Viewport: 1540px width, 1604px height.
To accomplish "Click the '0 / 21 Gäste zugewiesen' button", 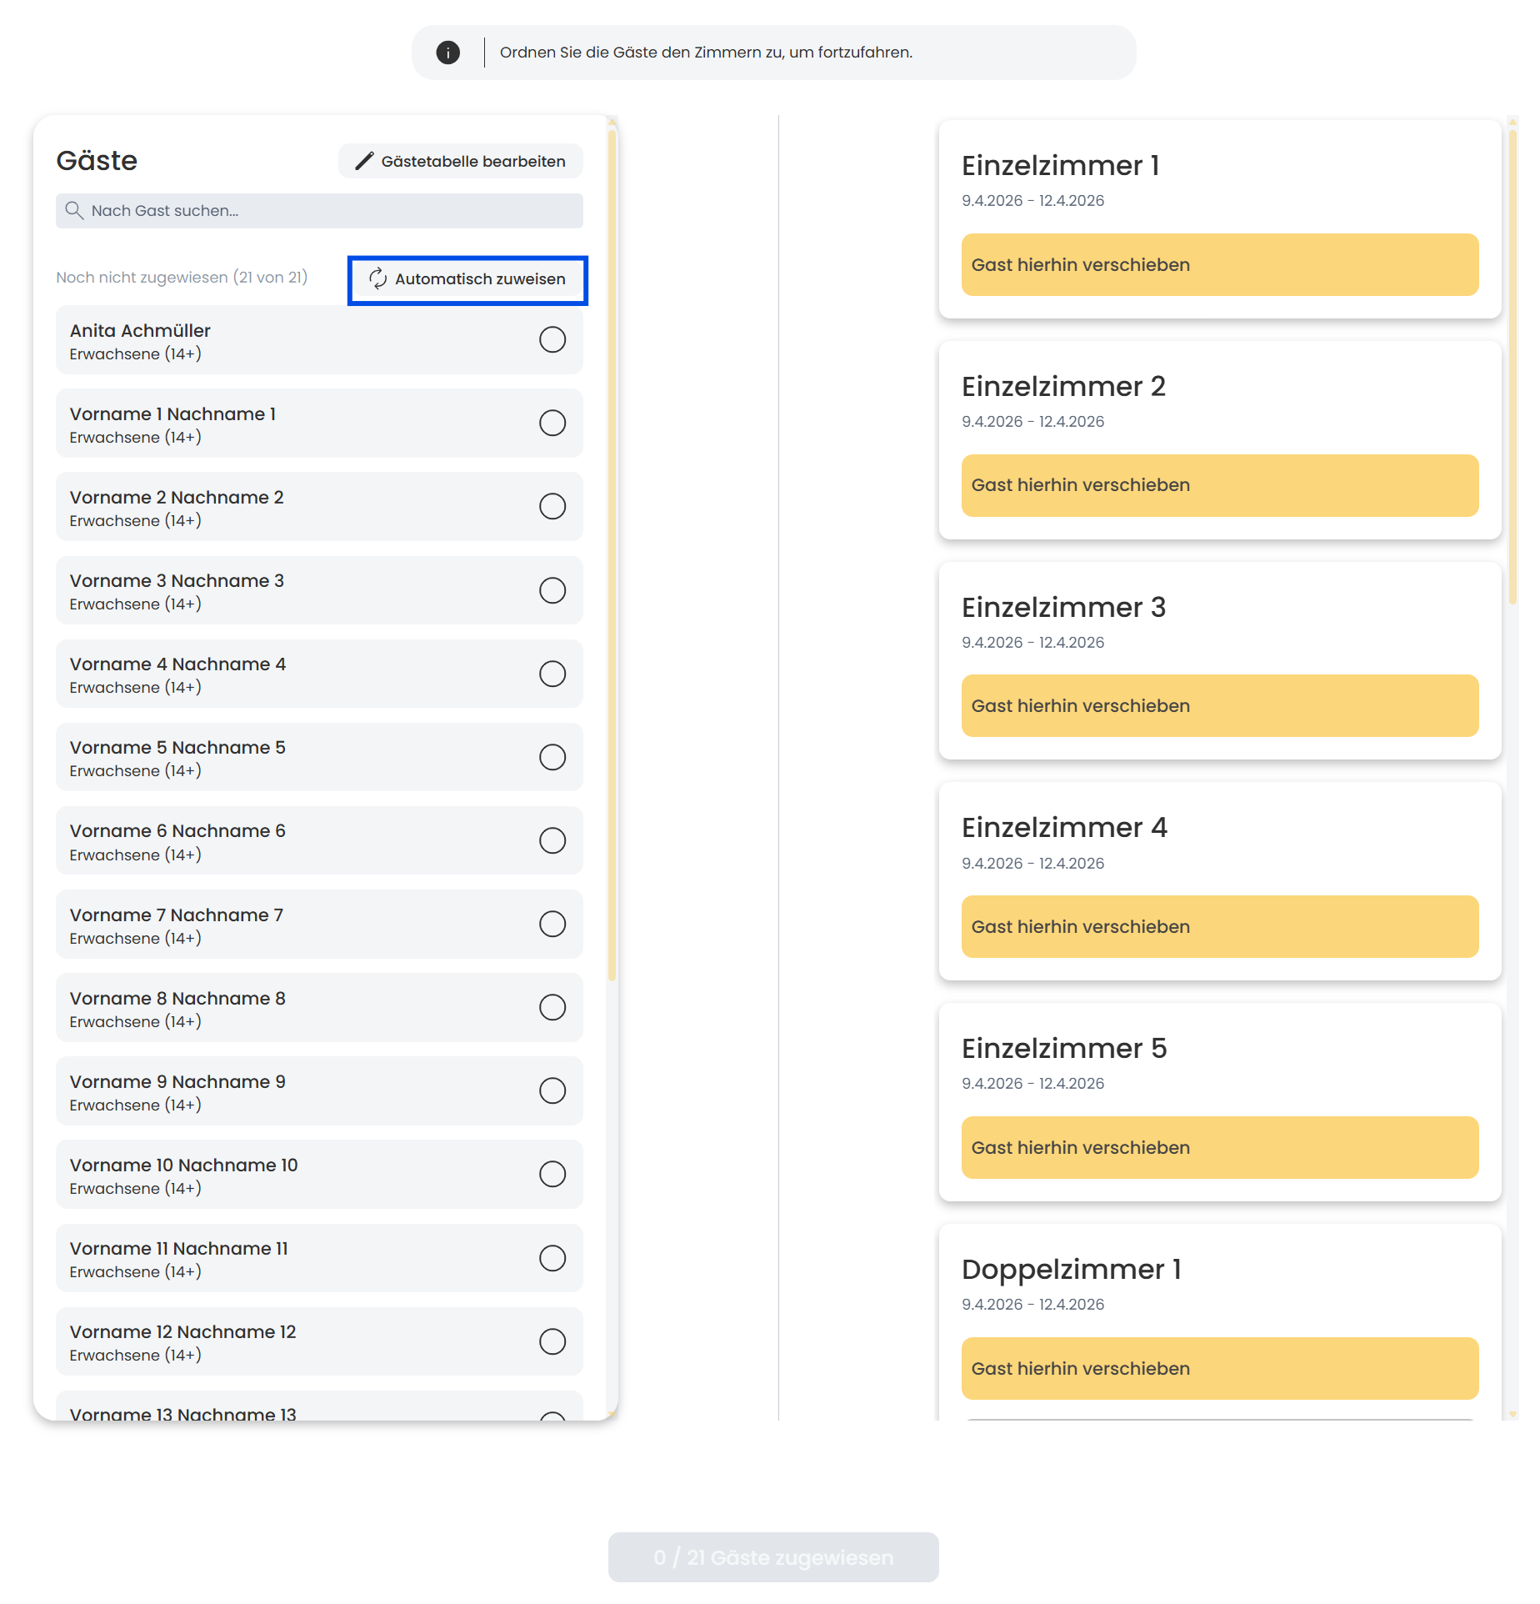I will pos(772,1557).
